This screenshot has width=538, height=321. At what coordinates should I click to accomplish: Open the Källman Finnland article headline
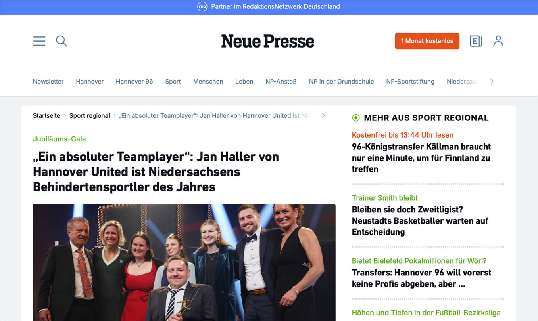click(x=421, y=158)
